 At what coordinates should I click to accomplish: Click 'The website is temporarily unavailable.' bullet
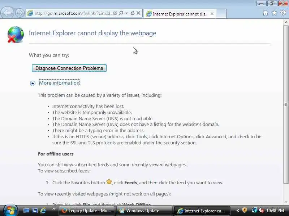click(92, 112)
